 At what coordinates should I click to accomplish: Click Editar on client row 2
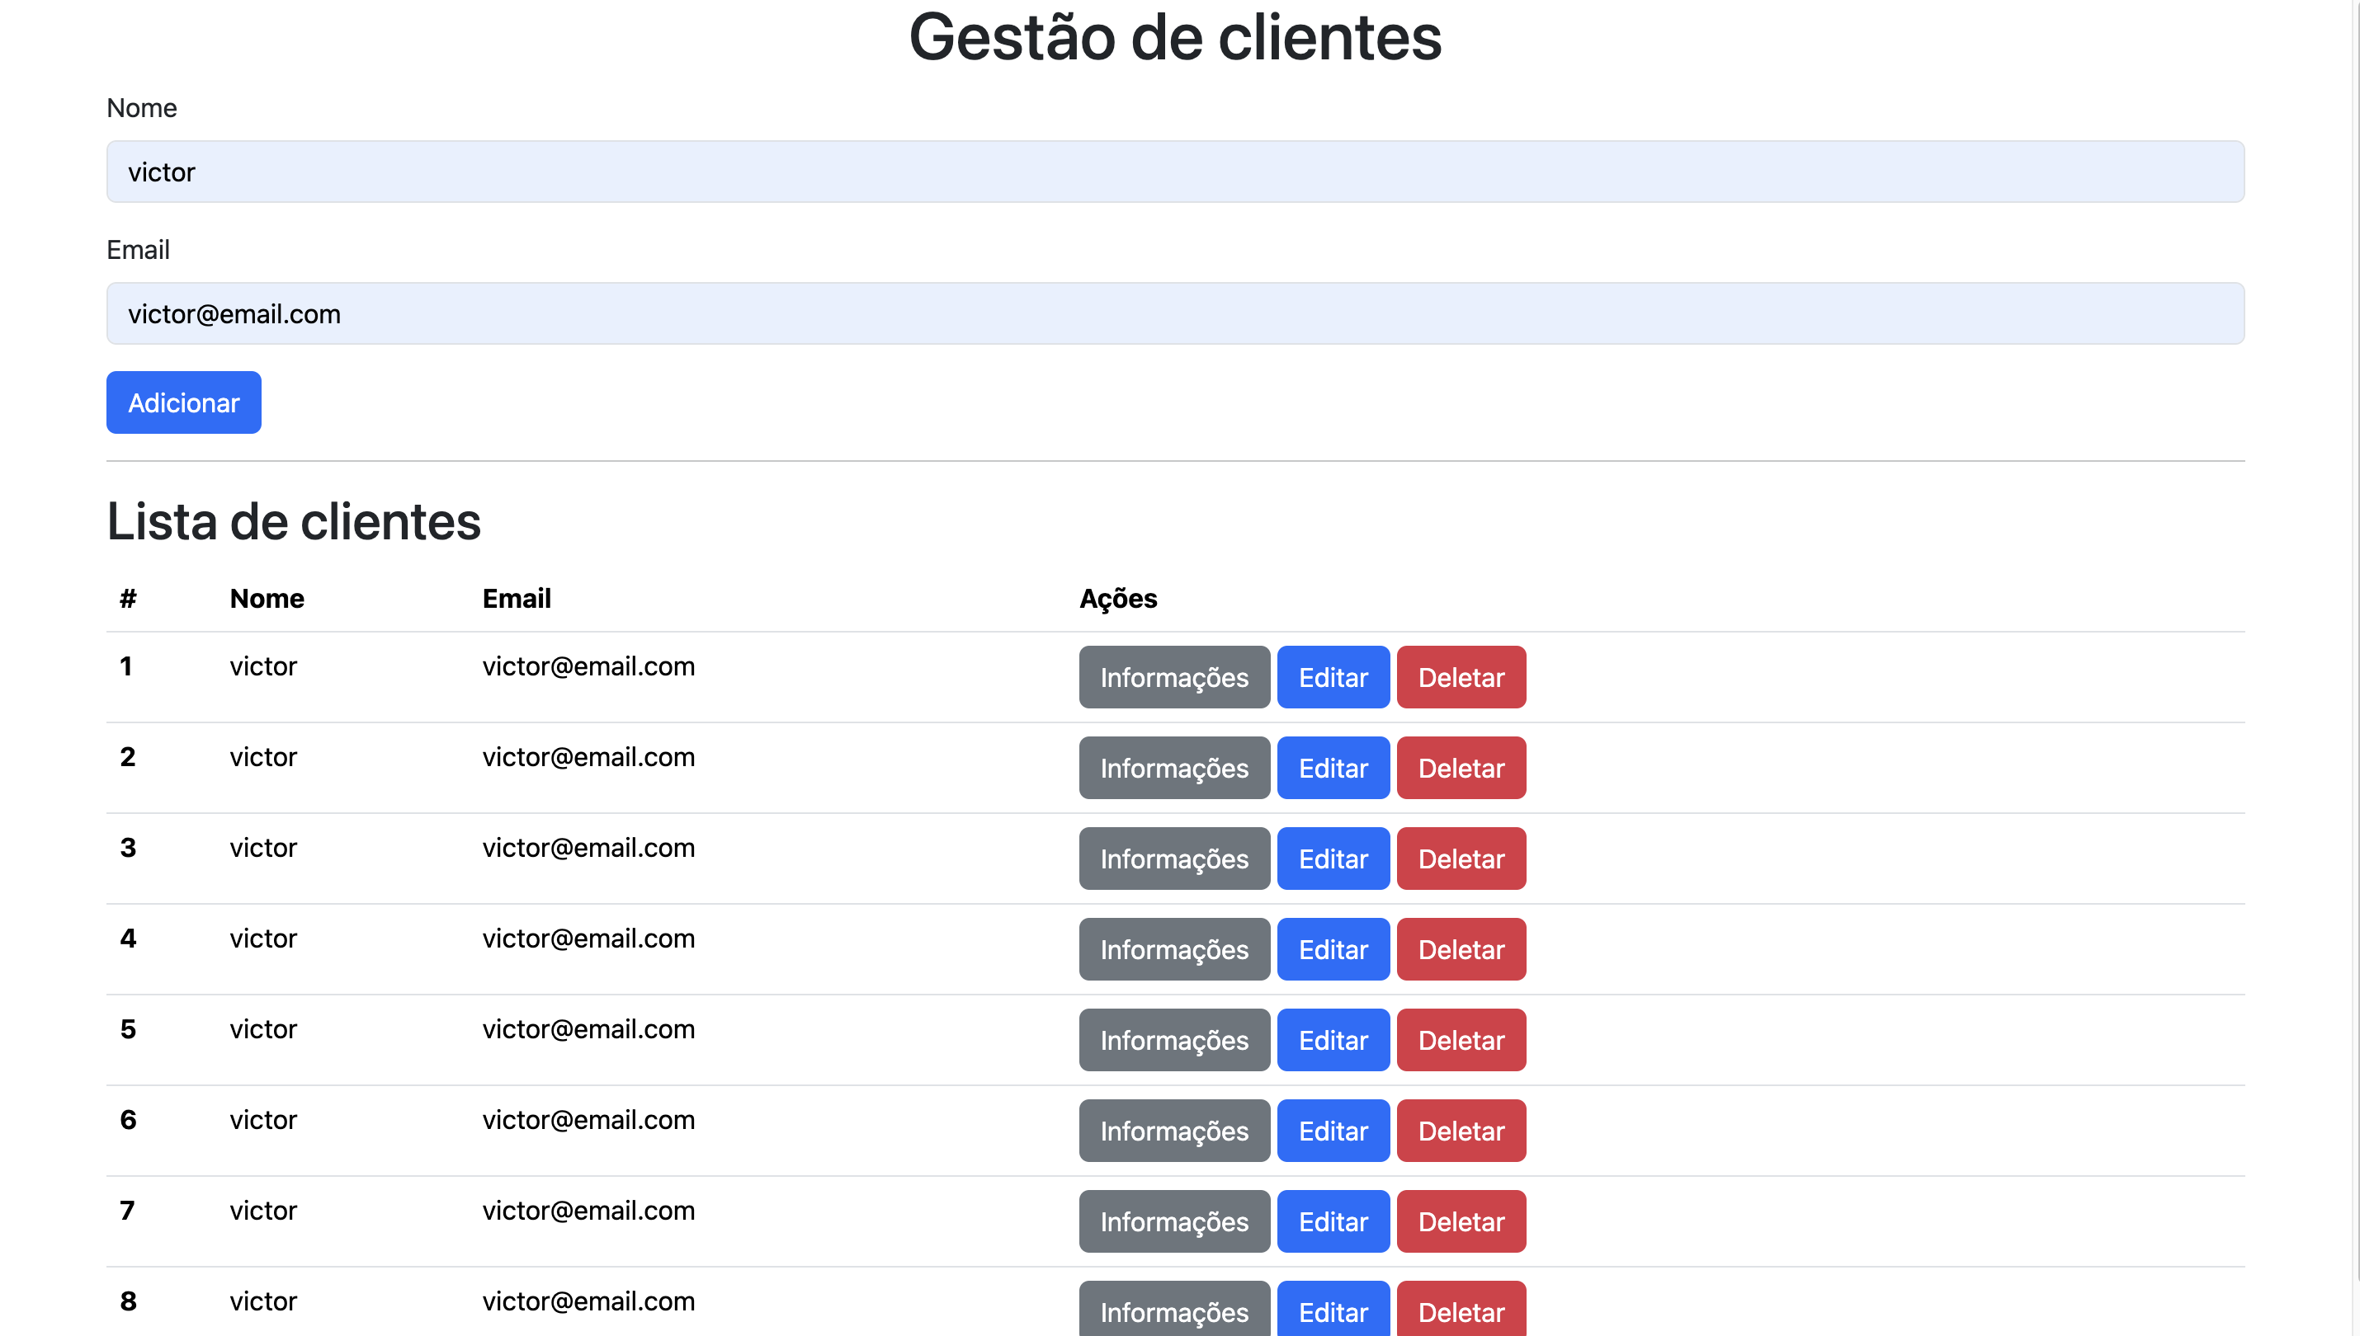click(x=1333, y=768)
